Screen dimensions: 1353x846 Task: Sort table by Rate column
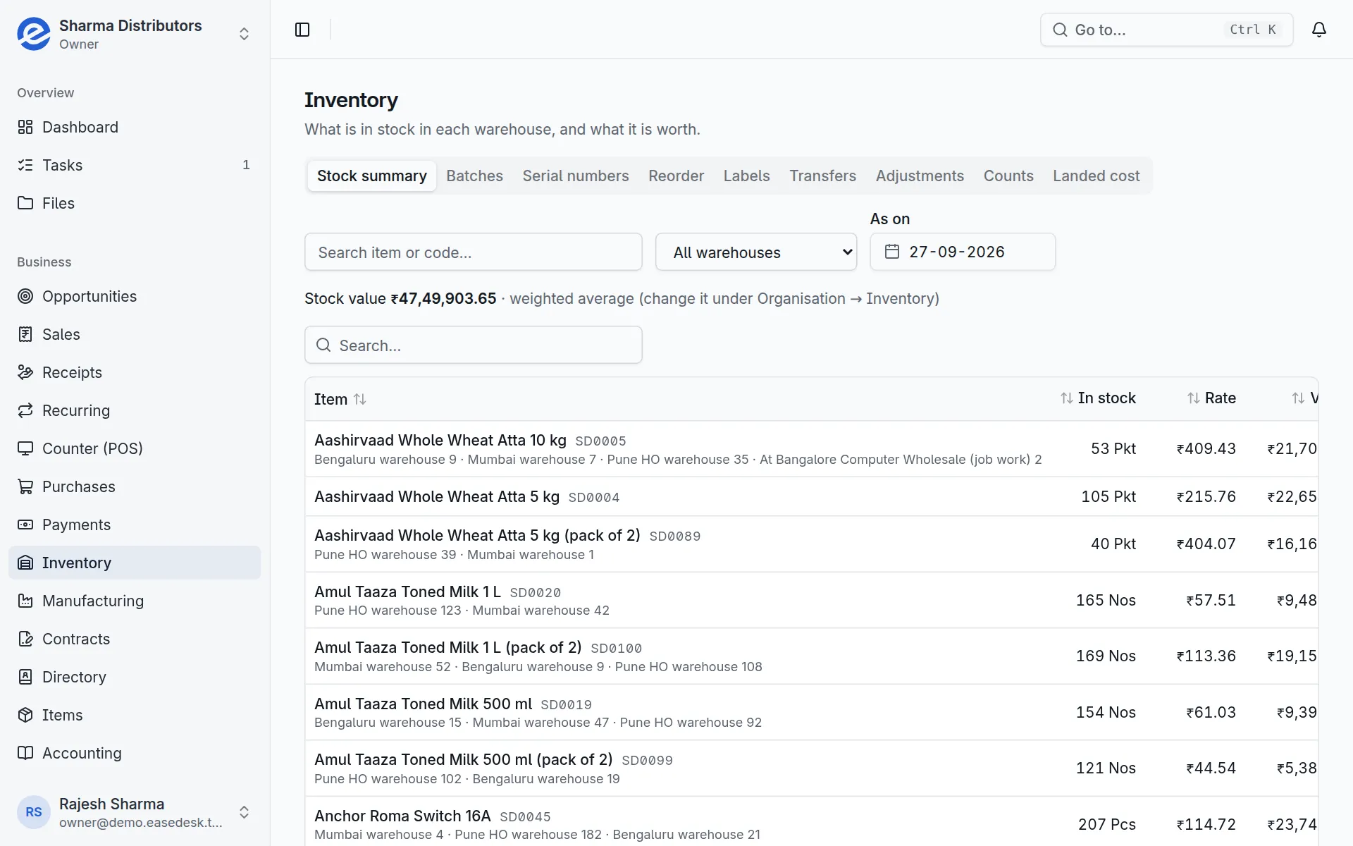coord(1211,398)
